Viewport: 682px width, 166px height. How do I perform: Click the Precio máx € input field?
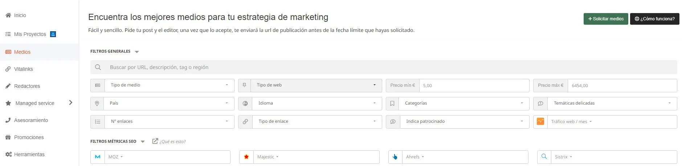coord(622,85)
